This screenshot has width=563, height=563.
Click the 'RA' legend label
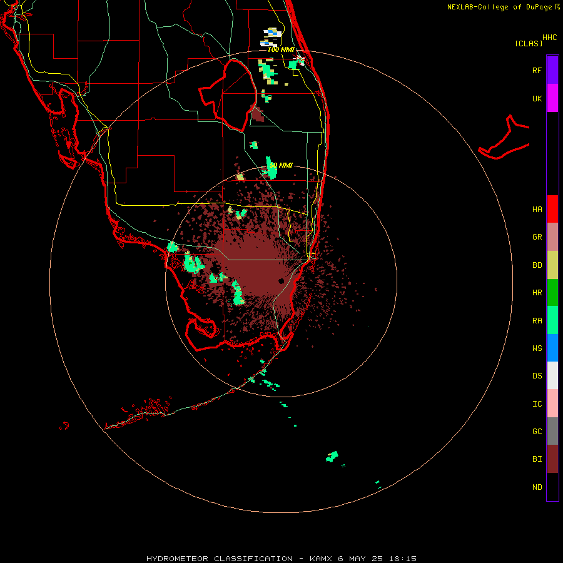(537, 321)
